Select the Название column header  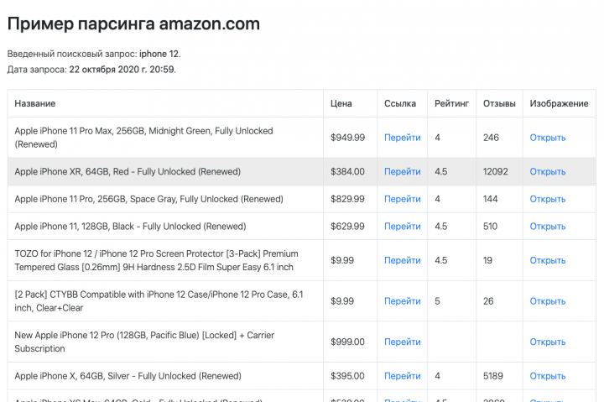35,103
